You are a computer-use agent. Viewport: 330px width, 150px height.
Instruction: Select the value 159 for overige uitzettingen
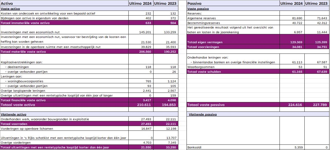tap(173, 95)
